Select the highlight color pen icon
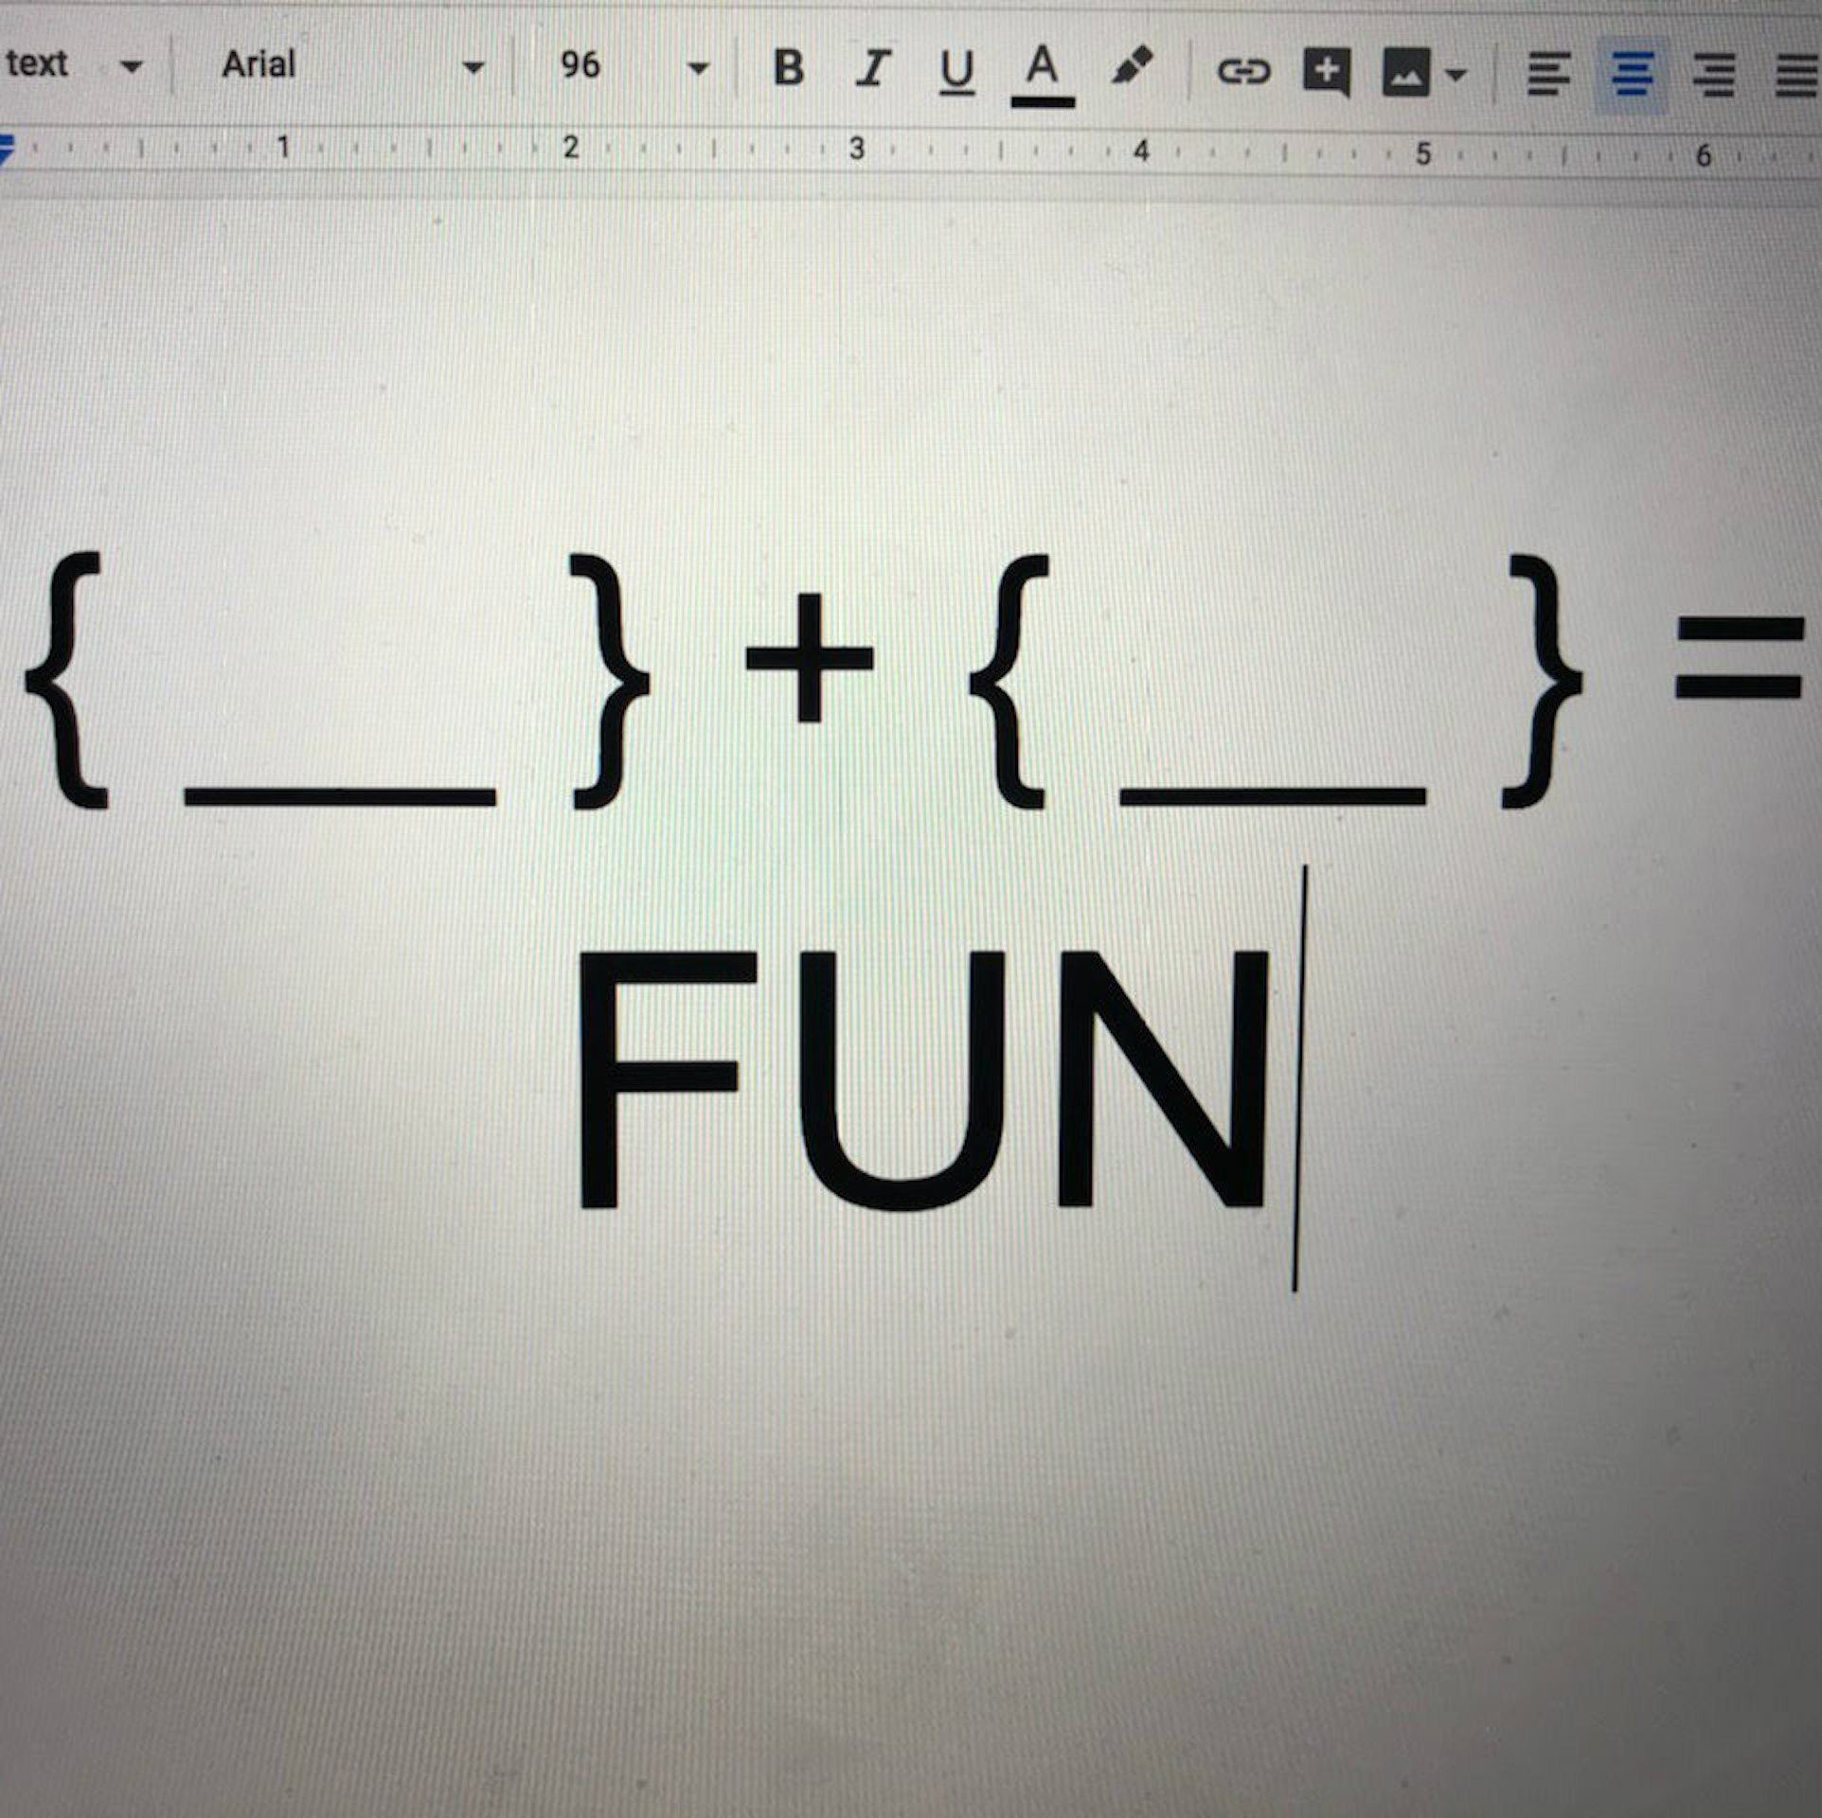Screen dimensions: 1822x1818 pos(1132,66)
